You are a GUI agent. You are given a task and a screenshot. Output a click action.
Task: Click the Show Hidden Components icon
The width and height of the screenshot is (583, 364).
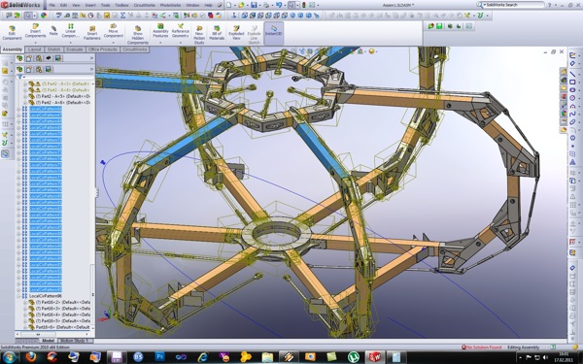pos(138,34)
